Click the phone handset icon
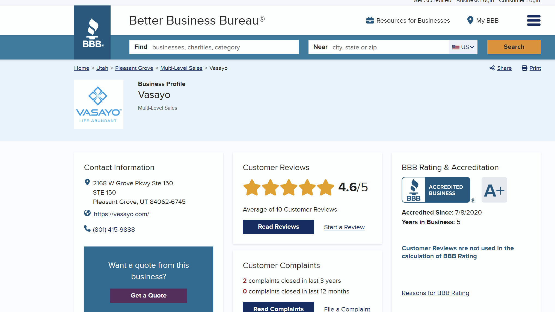 87,228
